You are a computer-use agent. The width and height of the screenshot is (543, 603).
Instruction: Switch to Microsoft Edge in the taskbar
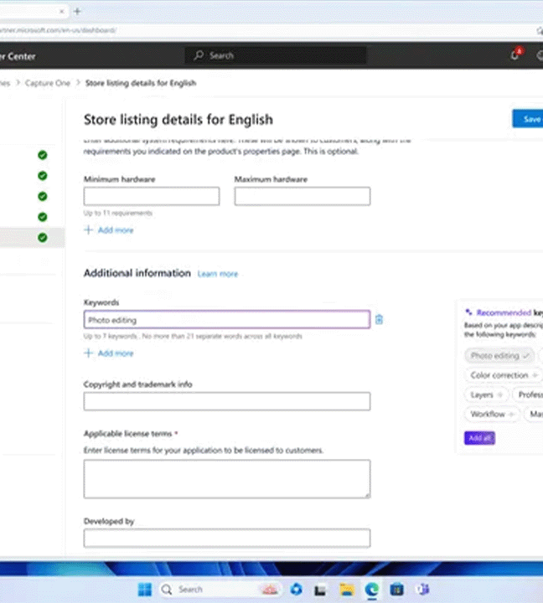372,589
